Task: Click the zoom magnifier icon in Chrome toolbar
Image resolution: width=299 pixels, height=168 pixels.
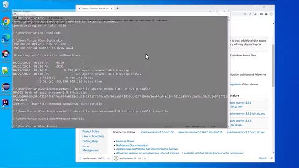Action: [x=245, y=14]
